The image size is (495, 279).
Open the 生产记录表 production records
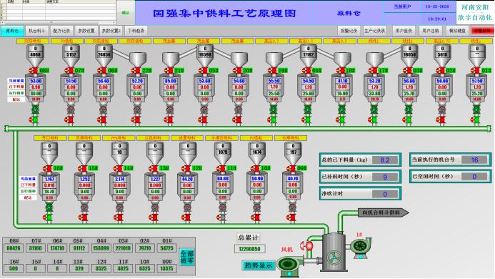[x=375, y=31]
